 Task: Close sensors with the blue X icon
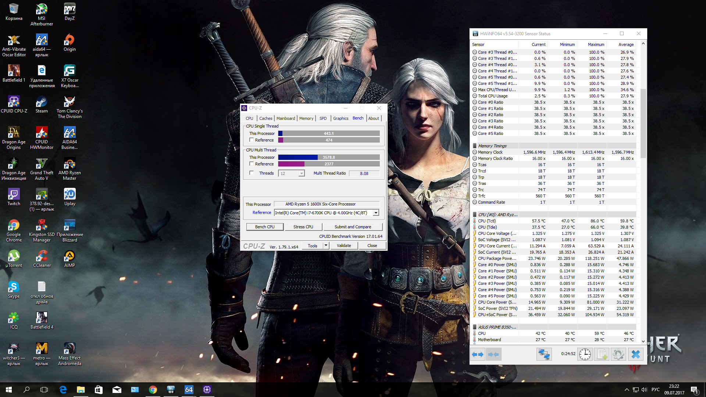(635, 354)
